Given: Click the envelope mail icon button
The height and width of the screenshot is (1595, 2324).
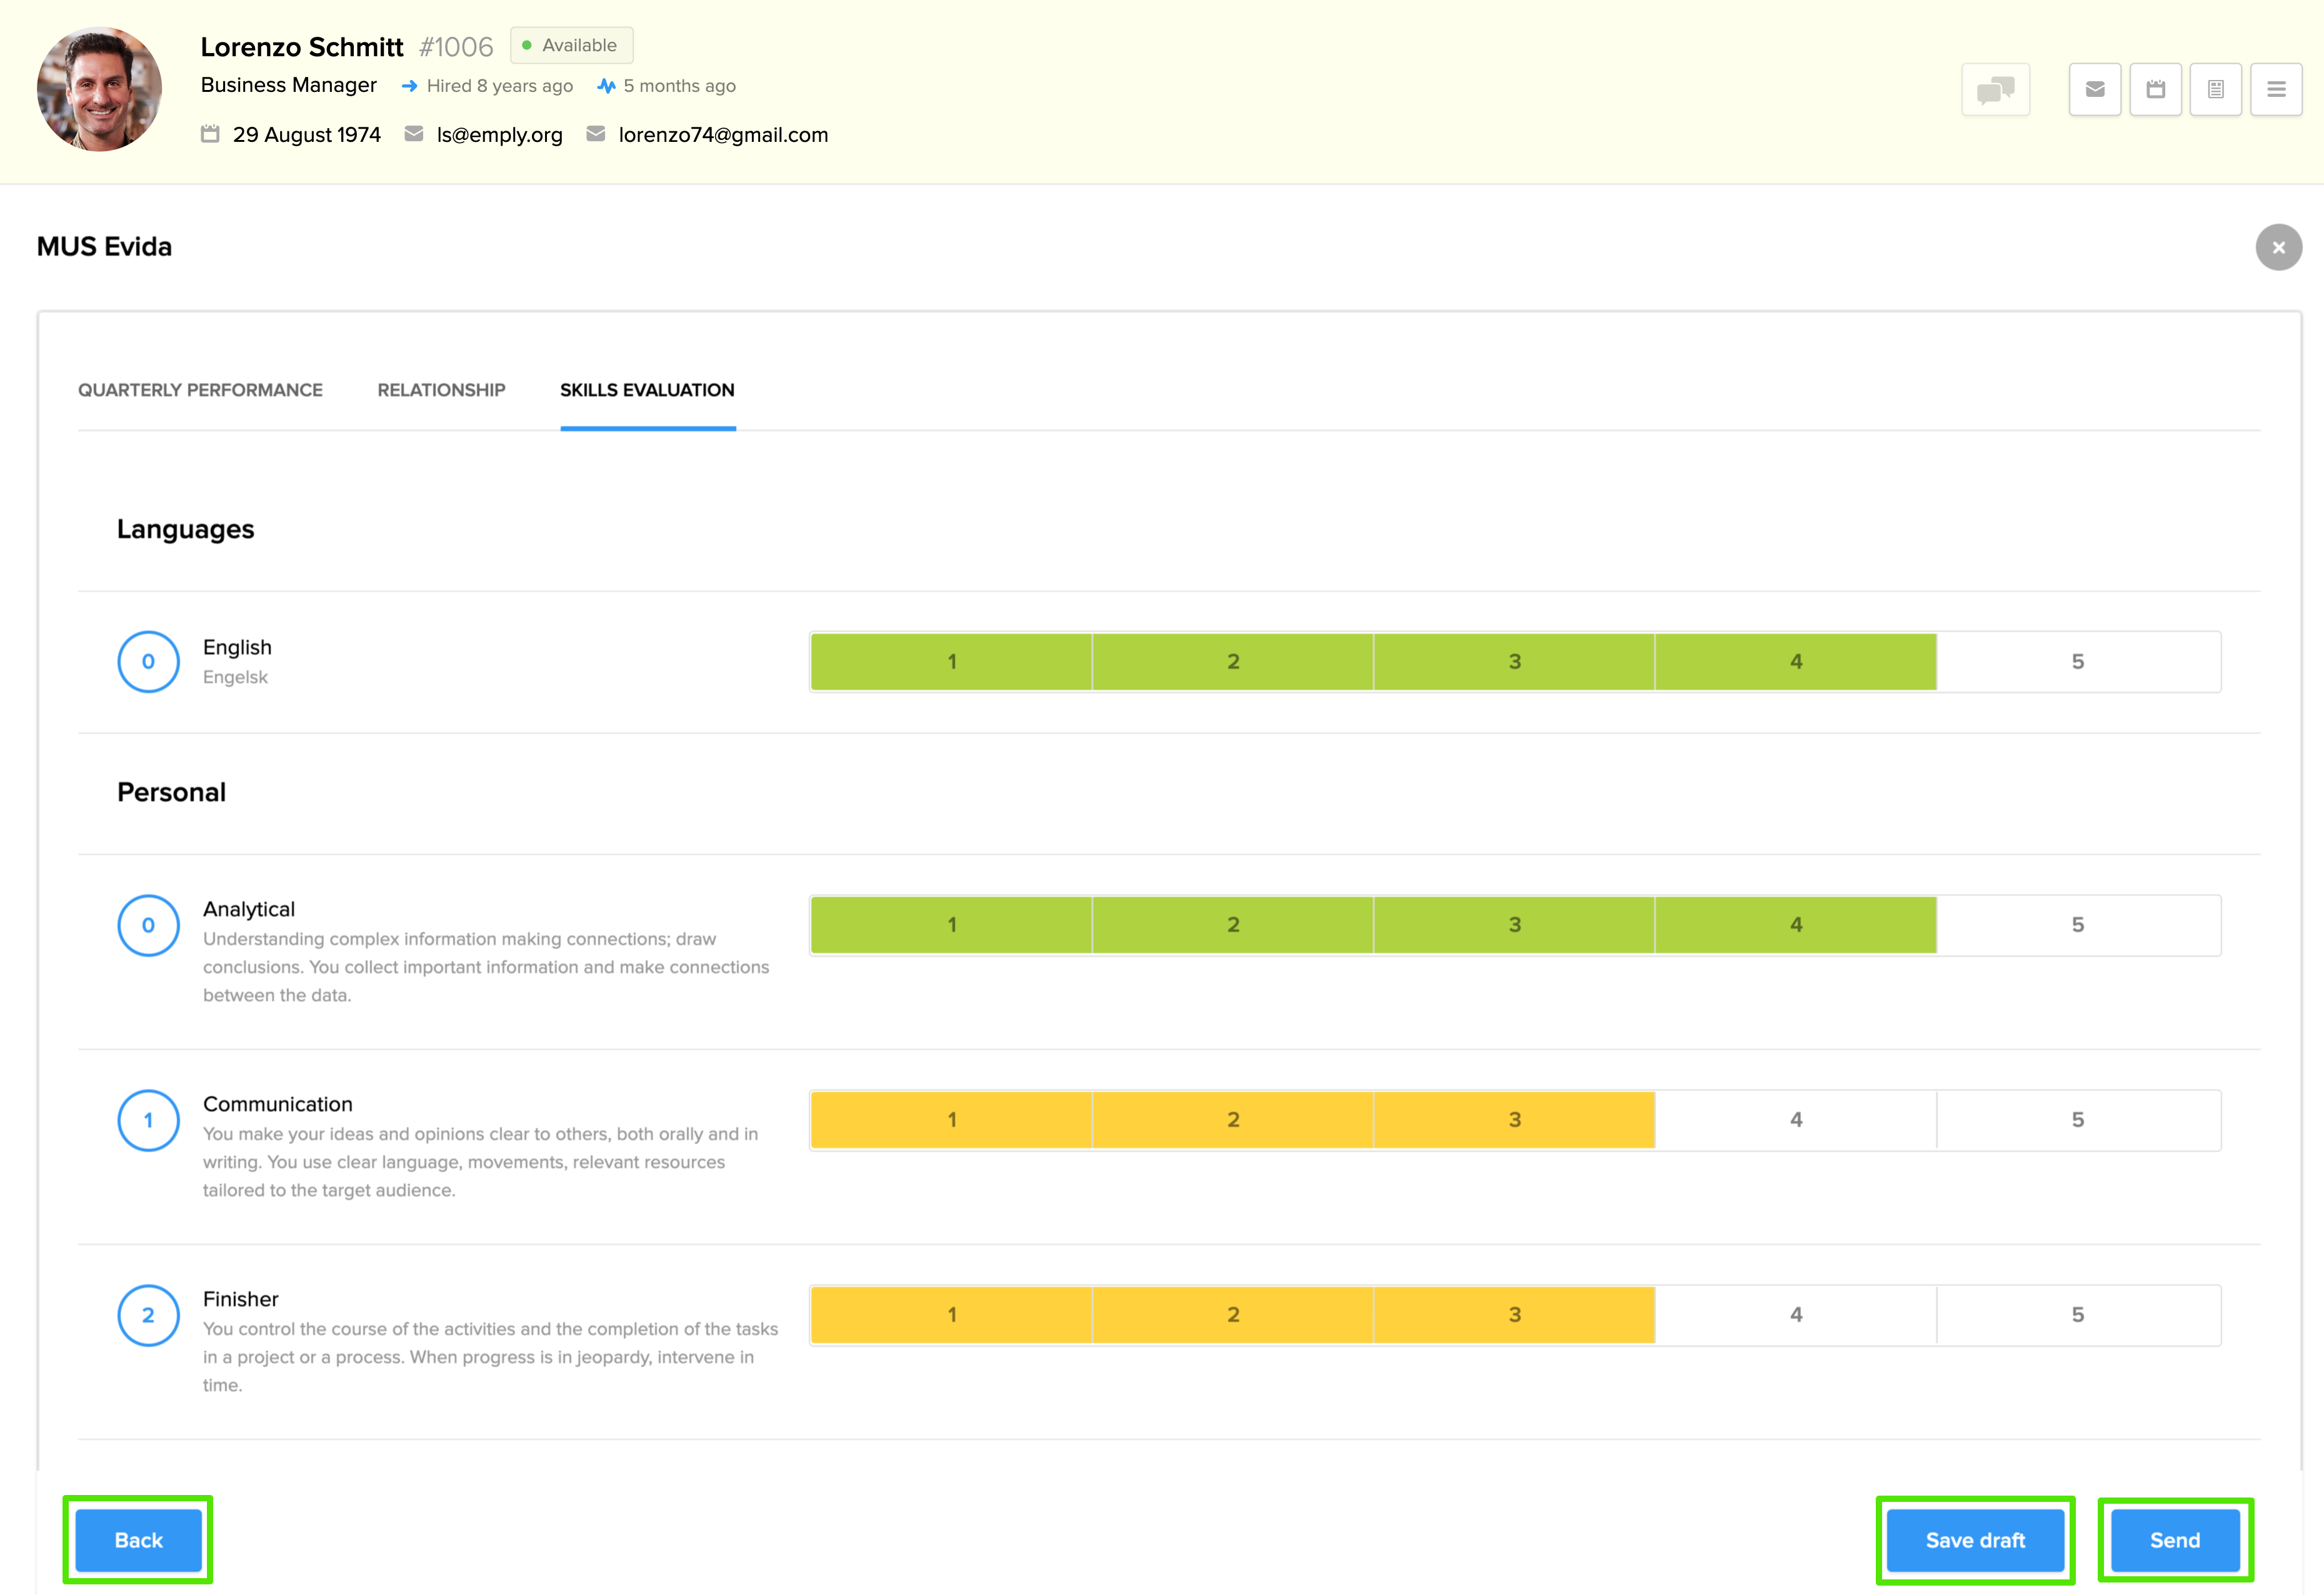Looking at the screenshot, I should [2095, 90].
